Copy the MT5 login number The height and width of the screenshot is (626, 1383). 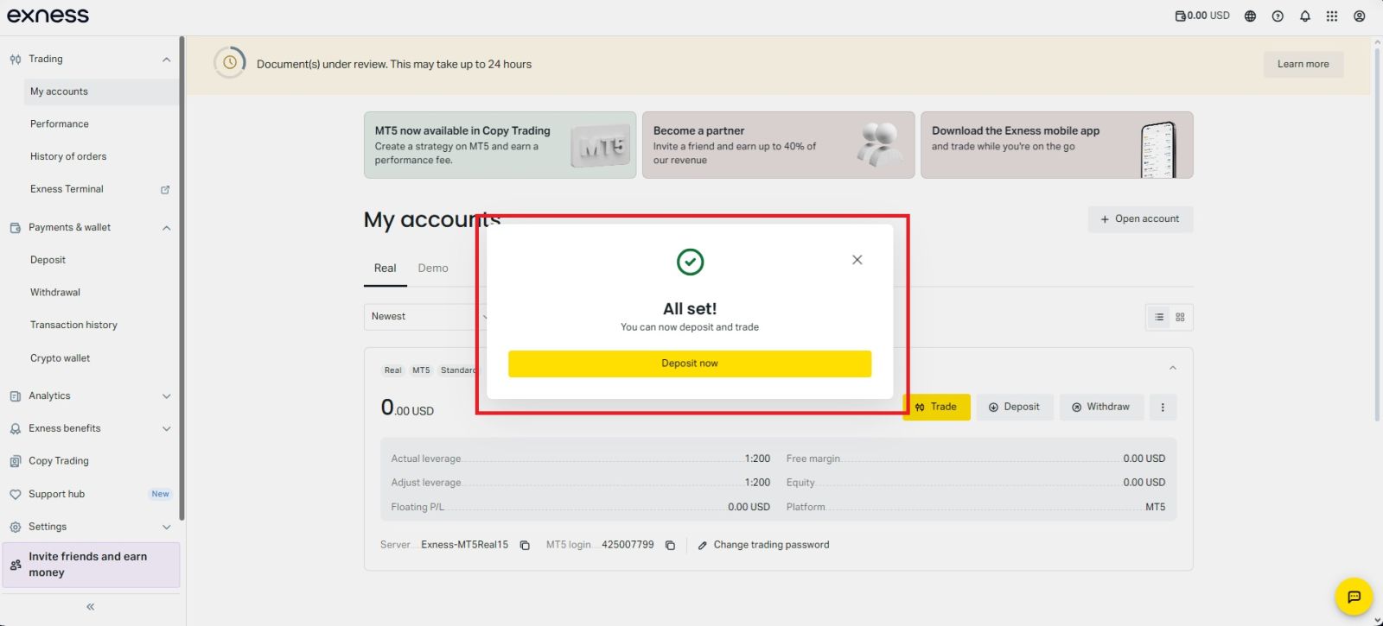point(670,545)
